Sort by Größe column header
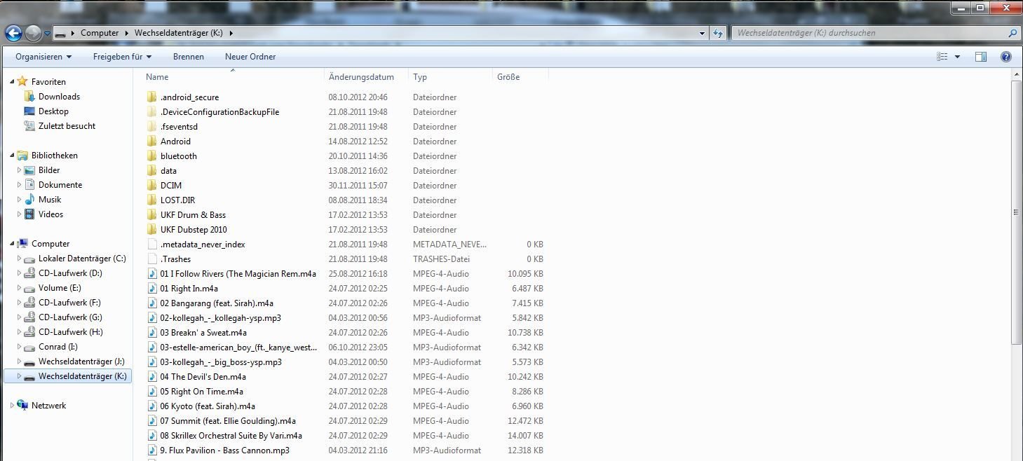1023x461 pixels. [x=508, y=77]
